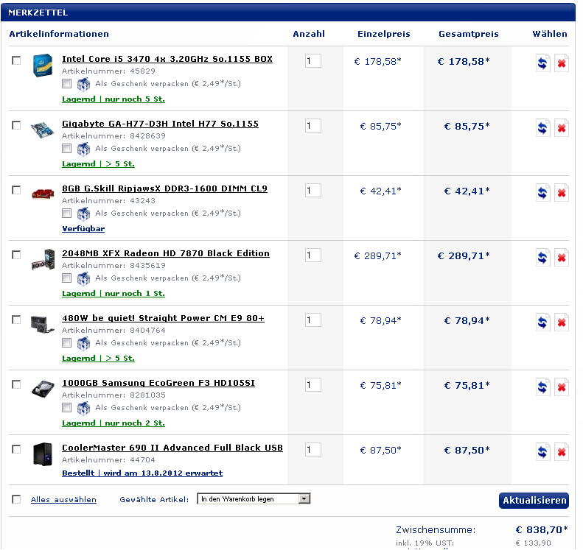The width and height of the screenshot is (583, 550).
Task: Click refresh icon for be quiet! Straight Power row
Action: [543, 322]
